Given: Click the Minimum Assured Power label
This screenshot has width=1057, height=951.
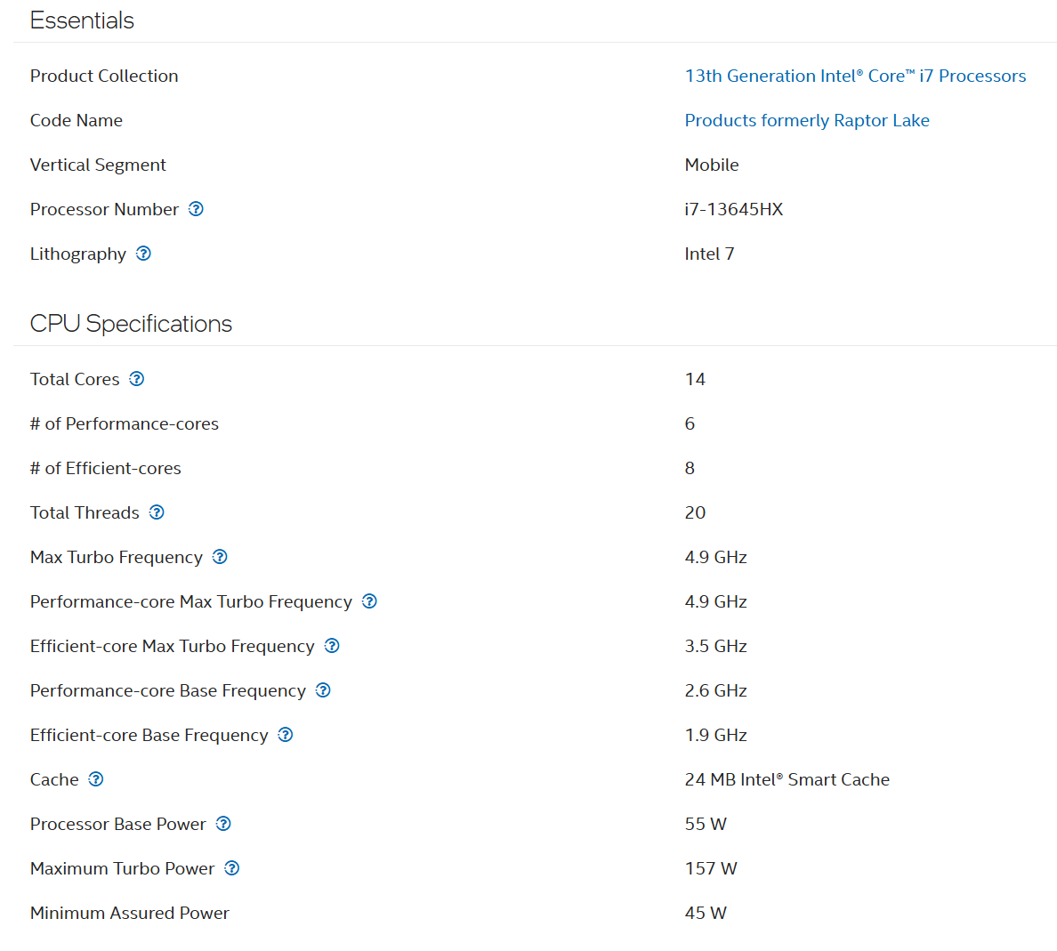Looking at the screenshot, I should [x=129, y=913].
